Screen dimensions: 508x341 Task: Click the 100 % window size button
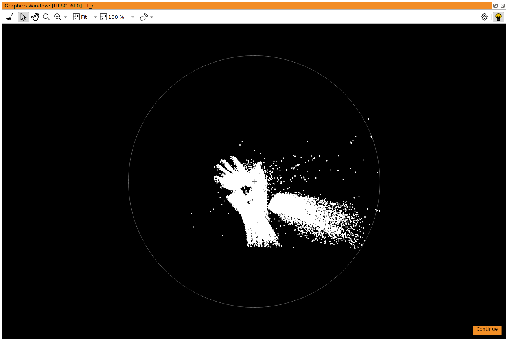click(x=112, y=17)
